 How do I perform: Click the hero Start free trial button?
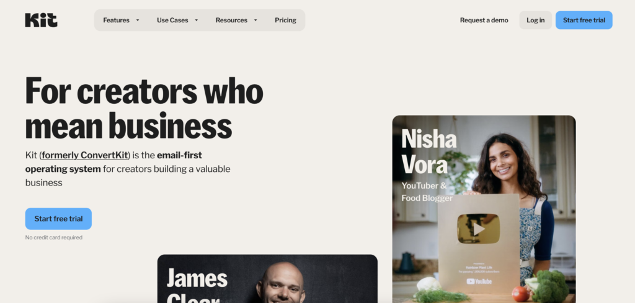click(x=58, y=218)
